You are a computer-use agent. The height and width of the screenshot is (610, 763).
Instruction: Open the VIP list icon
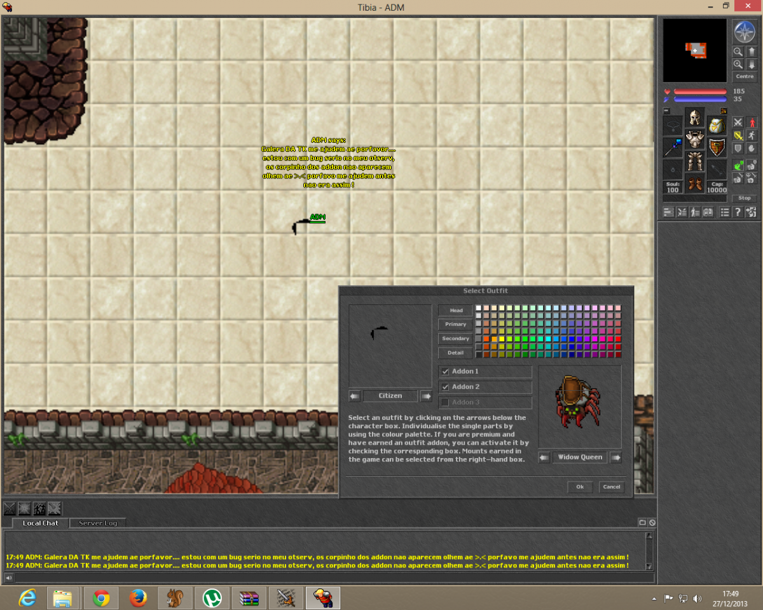point(695,212)
